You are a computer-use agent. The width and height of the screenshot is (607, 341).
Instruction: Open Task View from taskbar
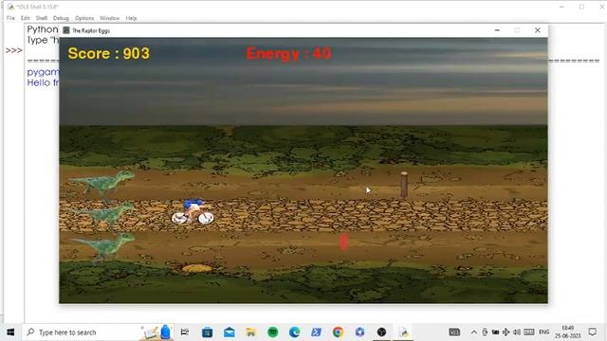[x=185, y=332]
